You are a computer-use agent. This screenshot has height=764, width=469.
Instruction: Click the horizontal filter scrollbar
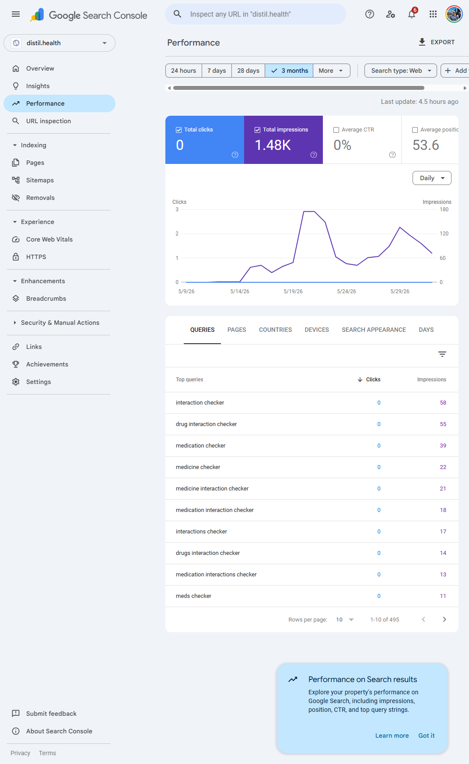(x=299, y=88)
